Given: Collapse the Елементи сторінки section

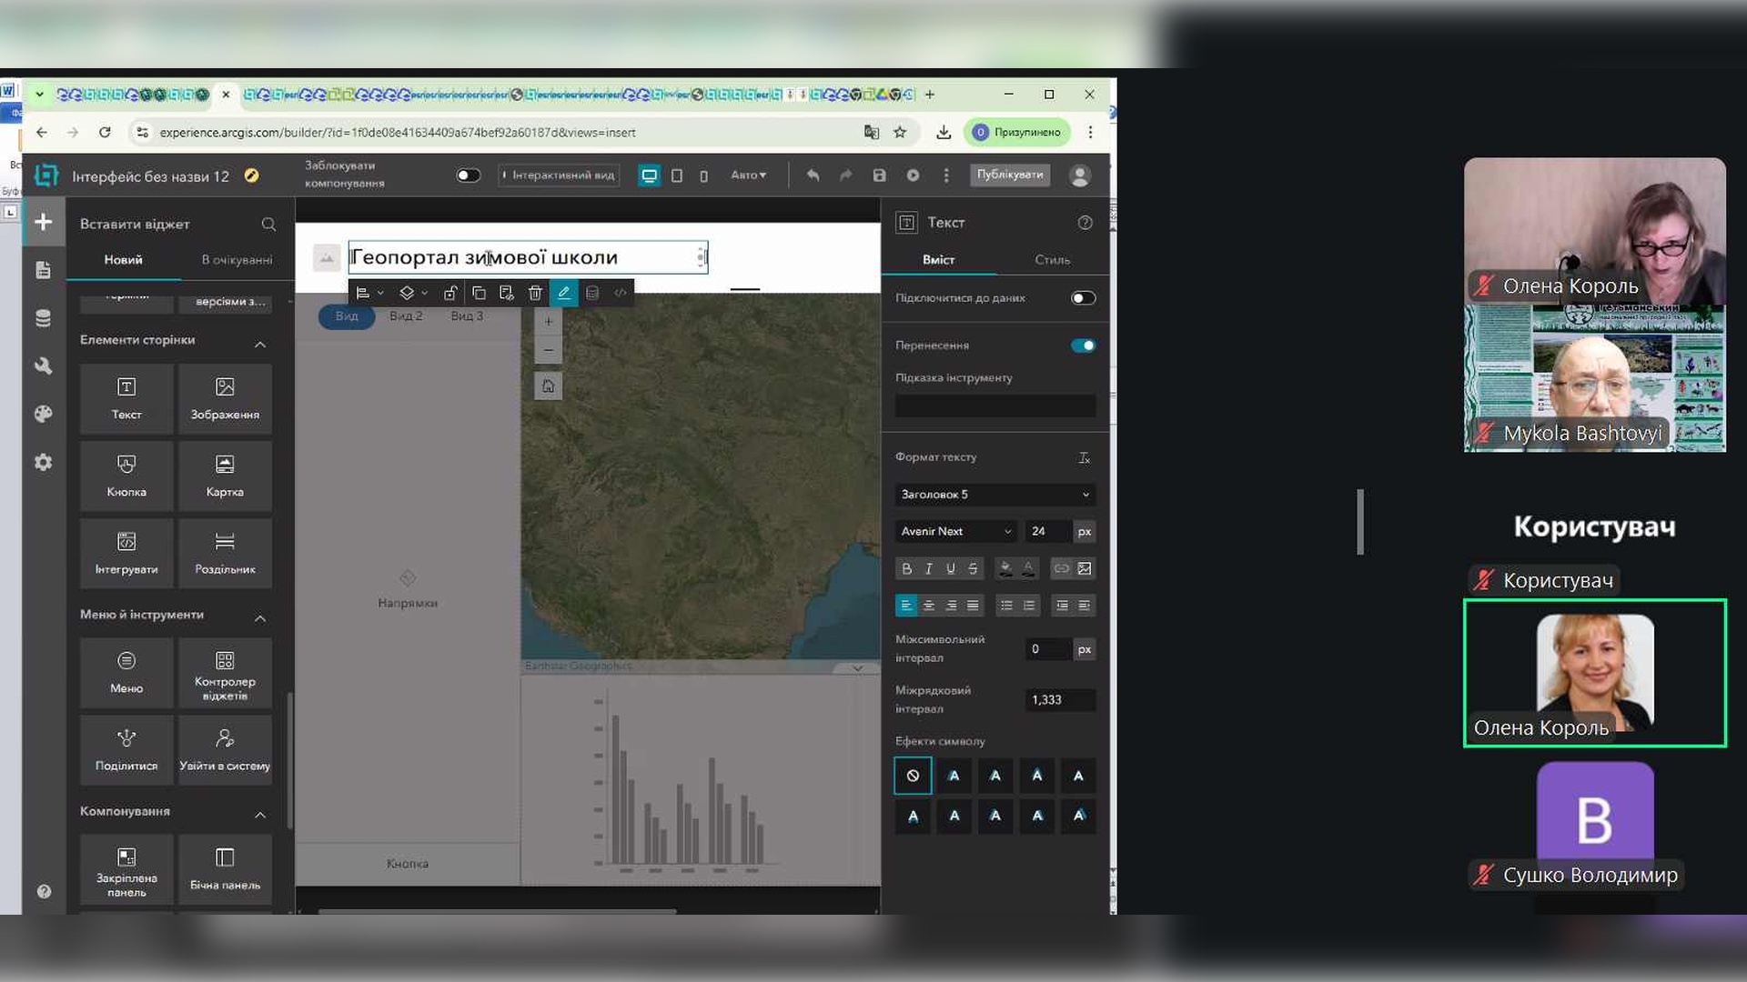Looking at the screenshot, I should [x=260, y=344].
